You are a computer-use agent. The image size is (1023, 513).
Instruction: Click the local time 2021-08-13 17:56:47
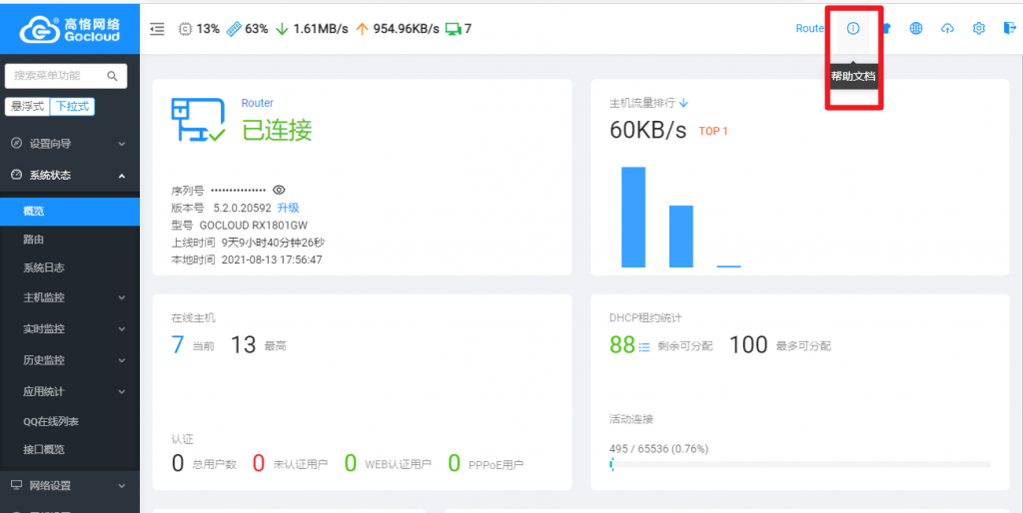coord(272,259)
